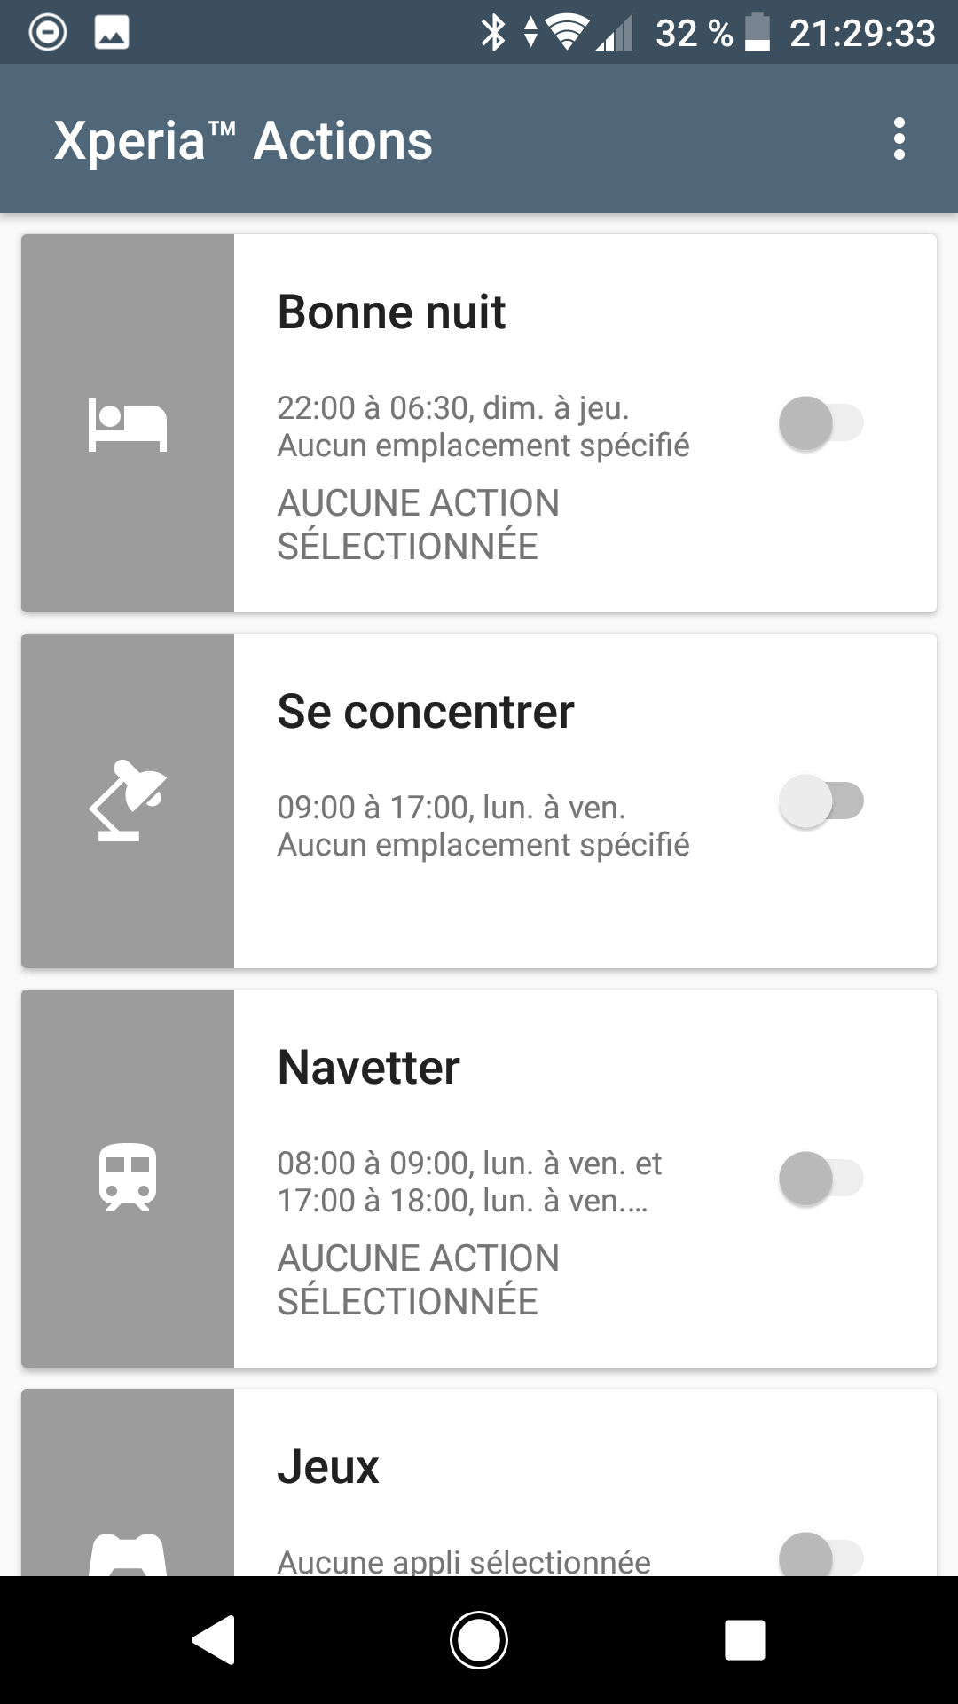This screenshot has width=958, height=1704.
Task: Switch on the Jeux toggle
Action: coord(821,1555)
